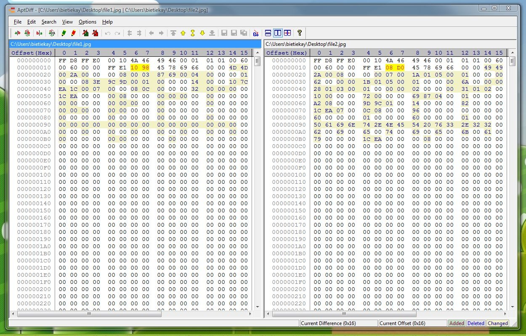Click the green pencil edit icon

click(x=64, y=33)
